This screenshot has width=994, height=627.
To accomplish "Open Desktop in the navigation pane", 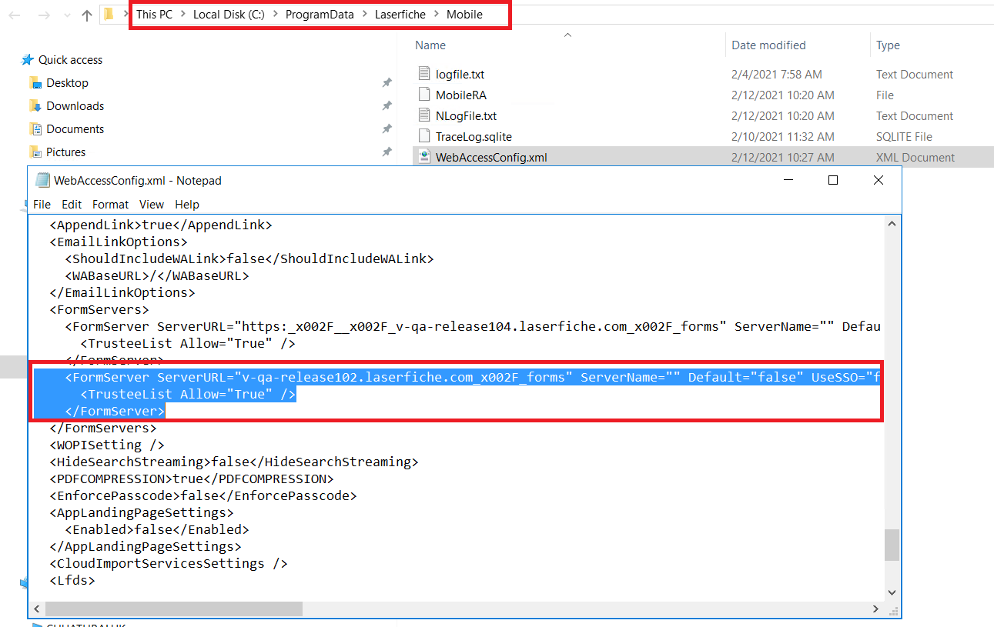I will [x=67, y=82].
